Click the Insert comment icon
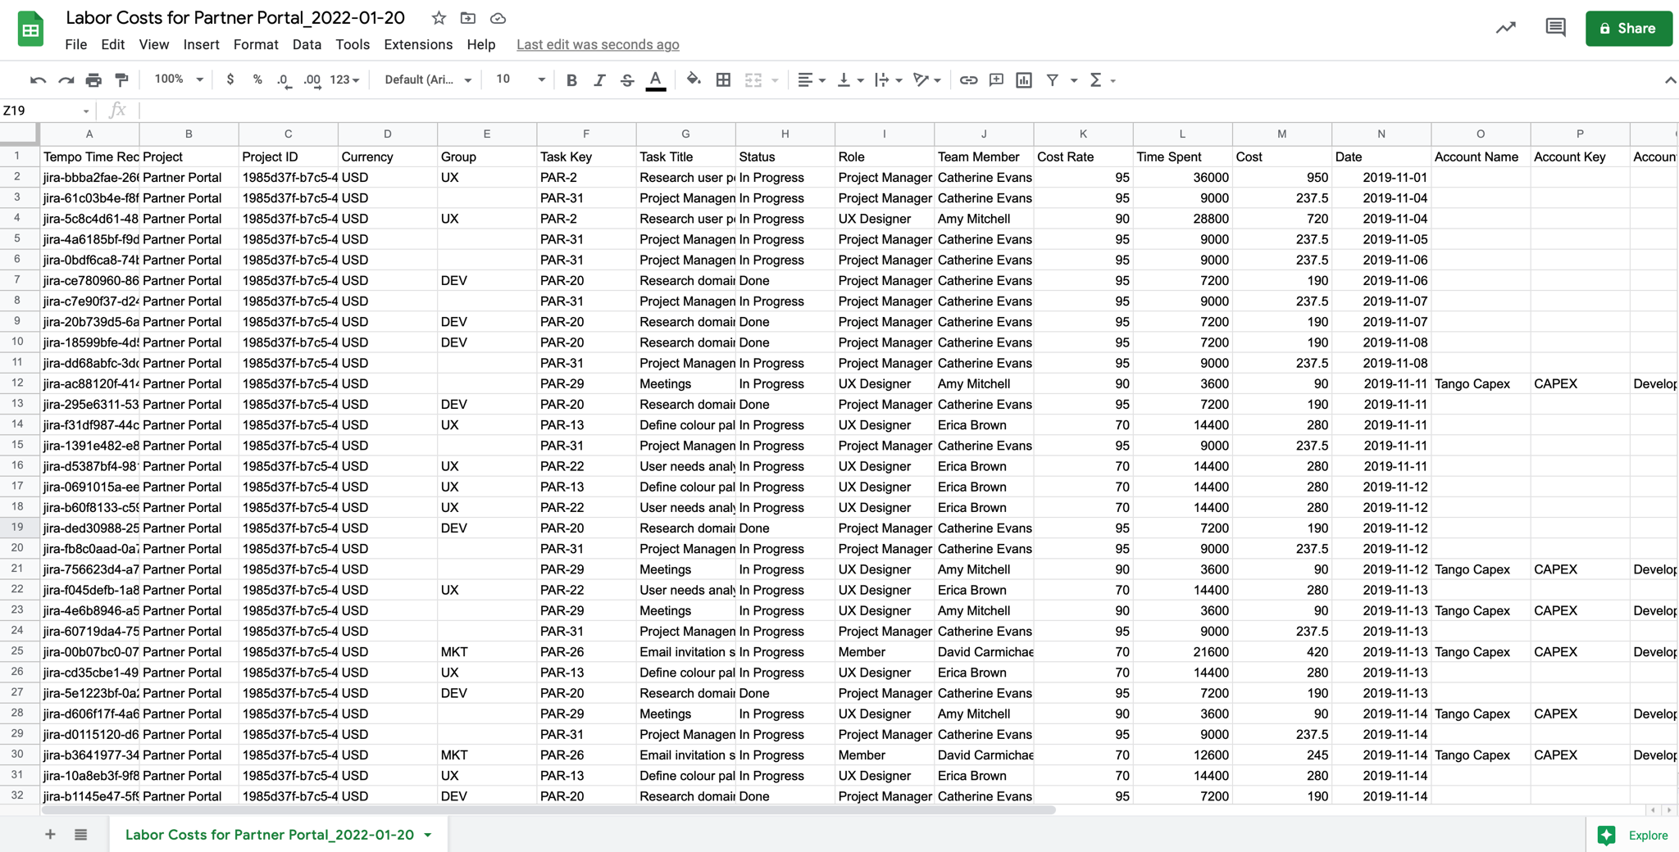This screenshot has width=1679, height=852. [x=995, y=79]
